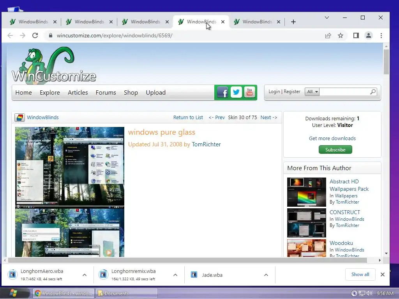Open WinCustomize Twitter page
The width and height of the screenshot is (399, 299).
pyautogui.click(x=236, y=92)
